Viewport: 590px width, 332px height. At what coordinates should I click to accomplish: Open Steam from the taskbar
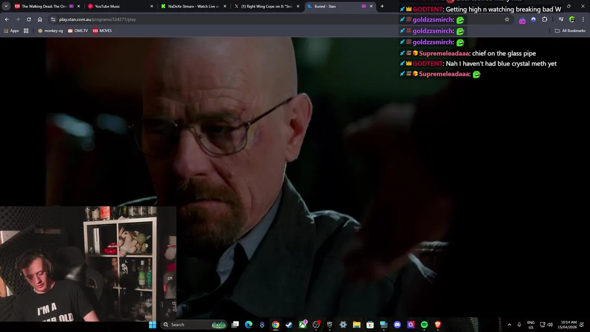pos(289,325)
